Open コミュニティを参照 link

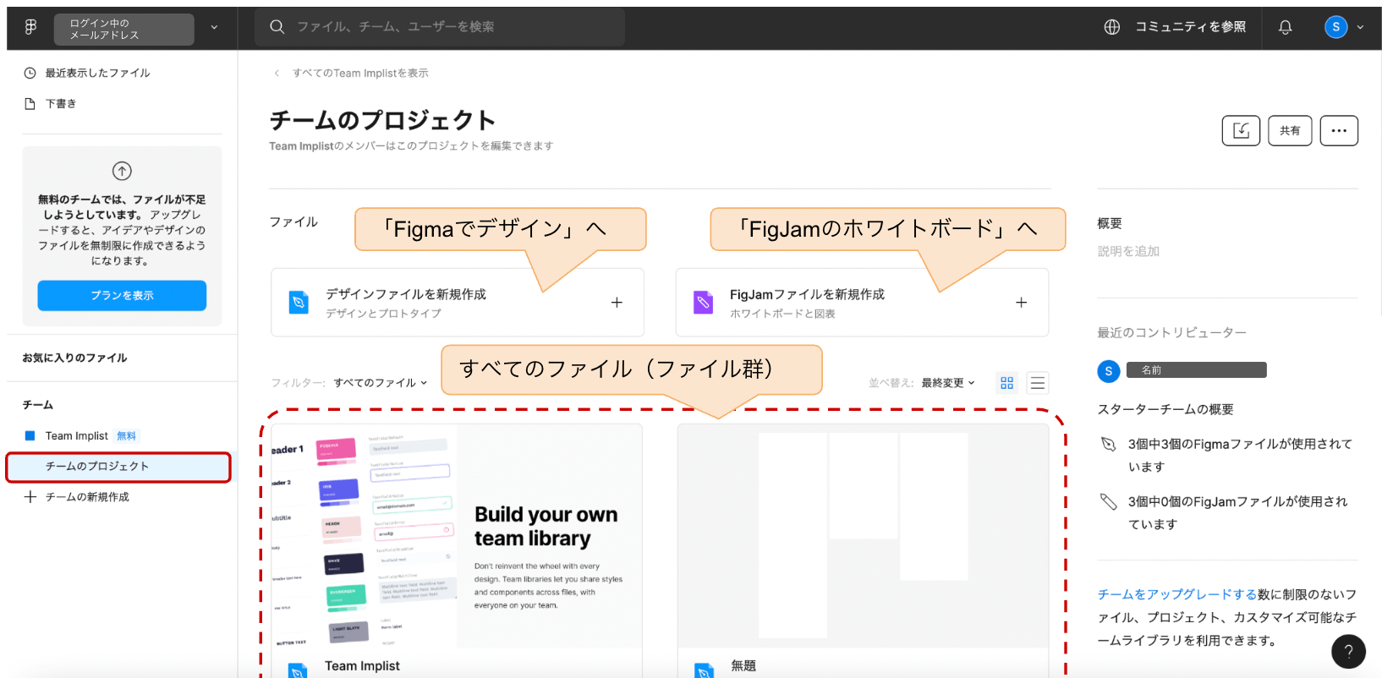click(x=1190, y=27)
